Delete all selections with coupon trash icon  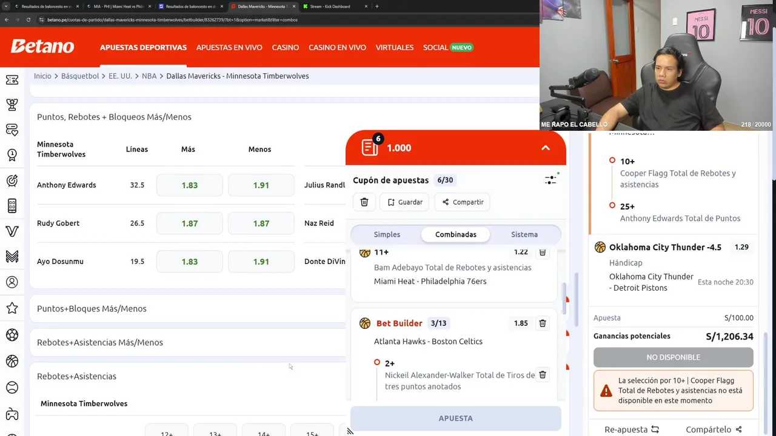pos(364,202)
